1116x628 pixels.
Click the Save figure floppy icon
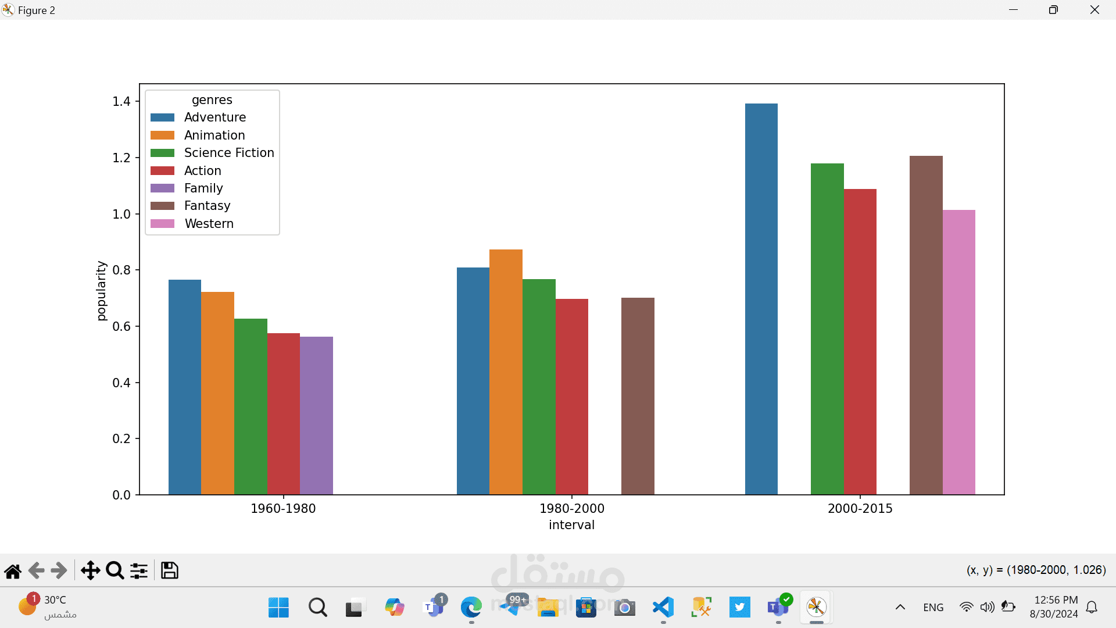(169, 570)
